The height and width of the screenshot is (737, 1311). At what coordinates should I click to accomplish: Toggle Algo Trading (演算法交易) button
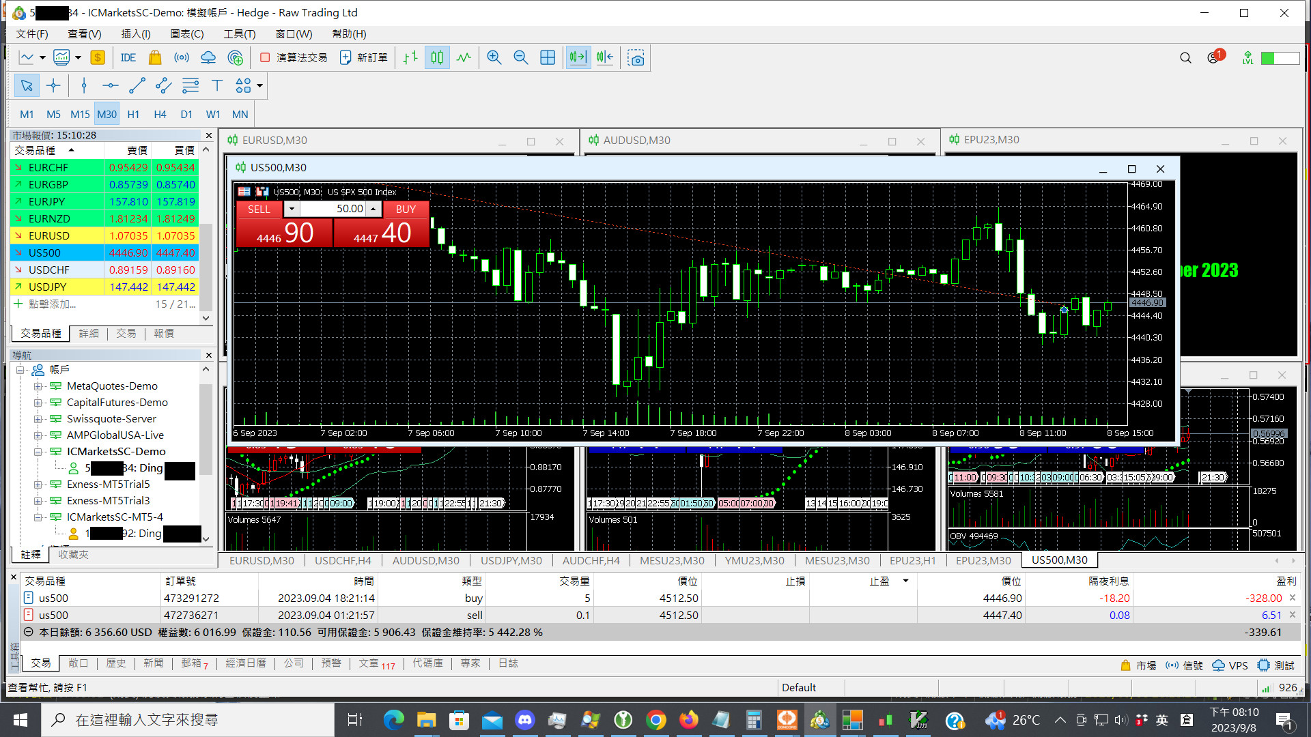coord(294,58)
